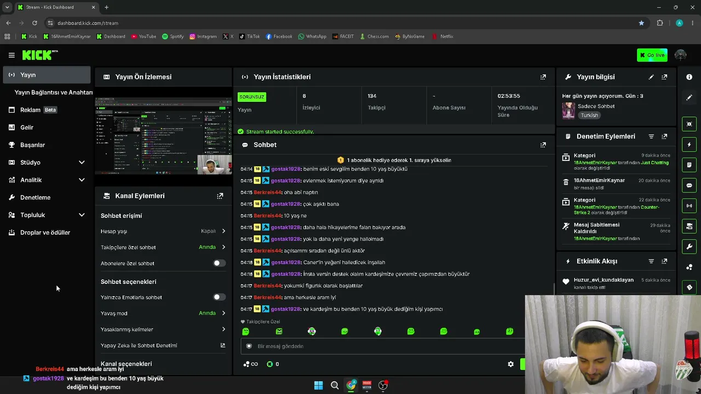
Task: Edit stream info with the pencil in Yayın bilgisi
Action: [651, 77]
